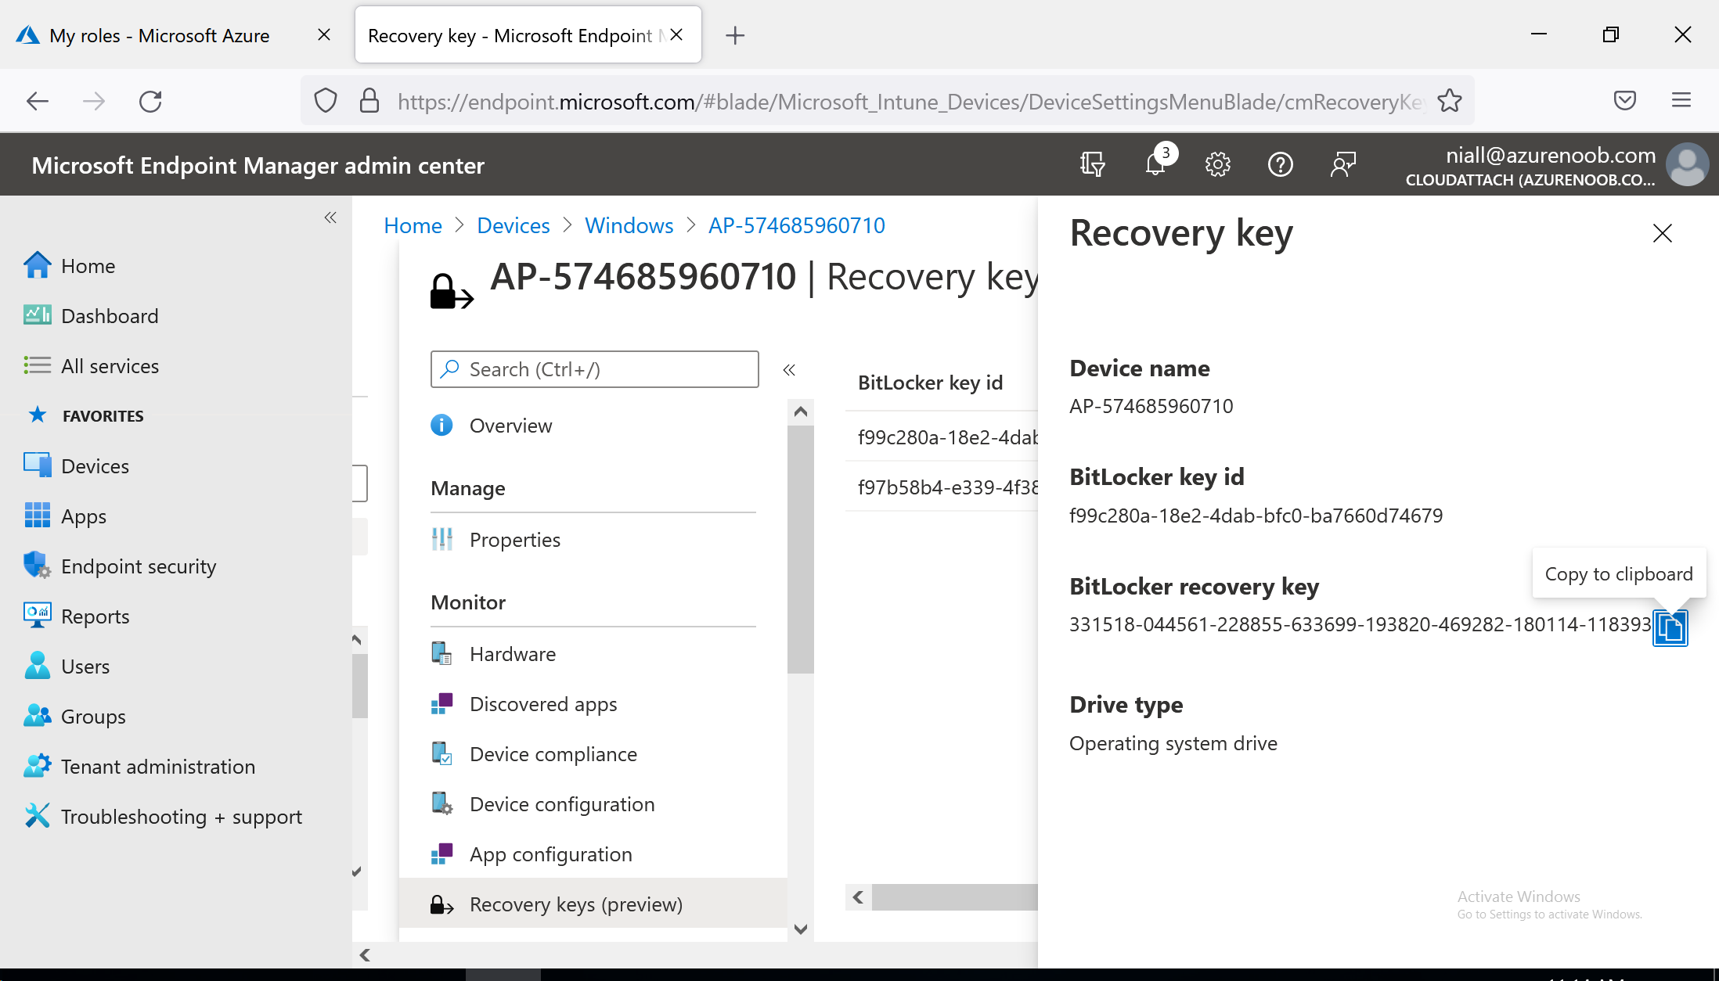The height and width of the screenshot is (981, 1719).
Task: Bookmark this page with star icon
Action: click(1449, 101)
